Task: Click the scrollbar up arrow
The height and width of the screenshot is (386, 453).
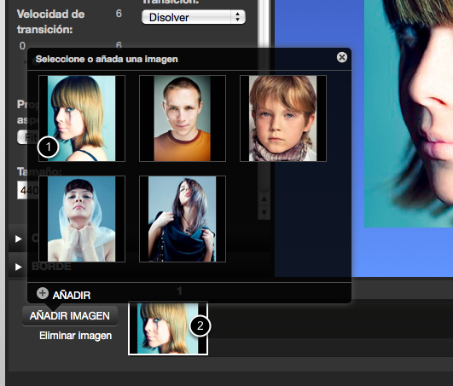Action: (x=264, y=199)
